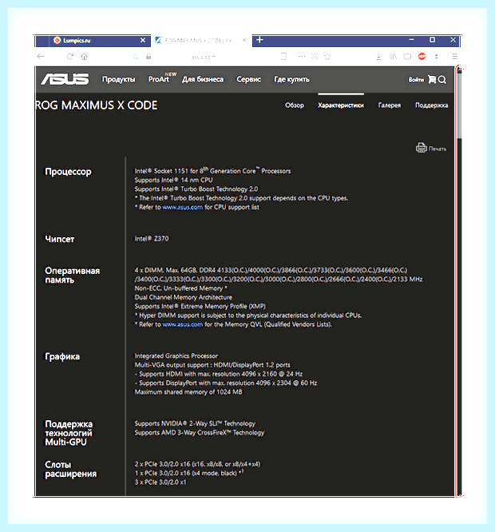Click the search magnifier icon
Image resolution: width=495 pixels, height=532 pixels.
(x=442, y=80)
